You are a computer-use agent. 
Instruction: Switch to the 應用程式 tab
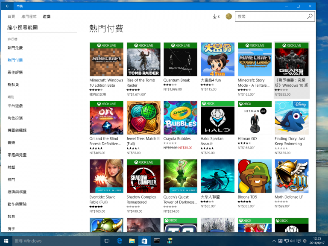pos(29,17)
